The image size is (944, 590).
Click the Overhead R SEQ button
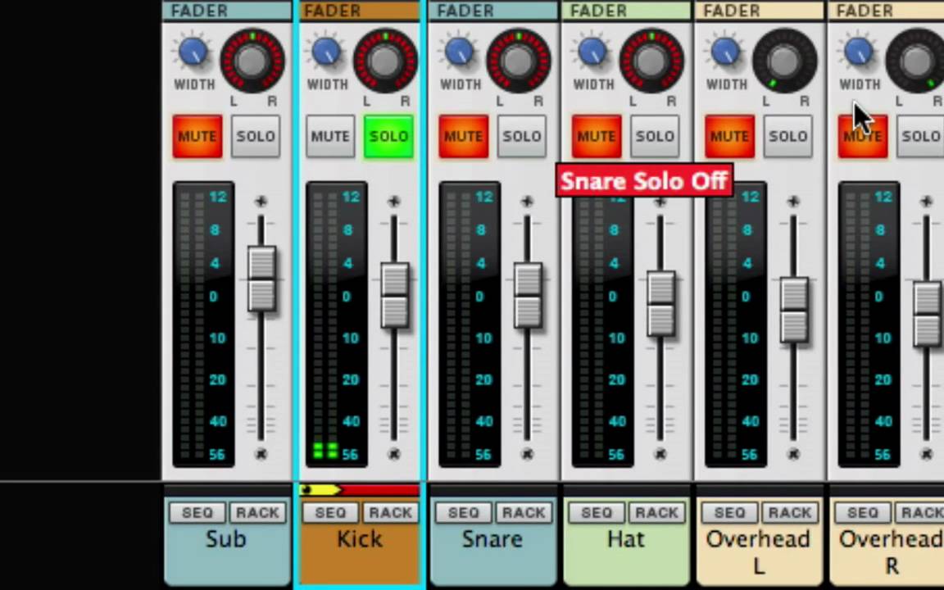pos(863,513)
